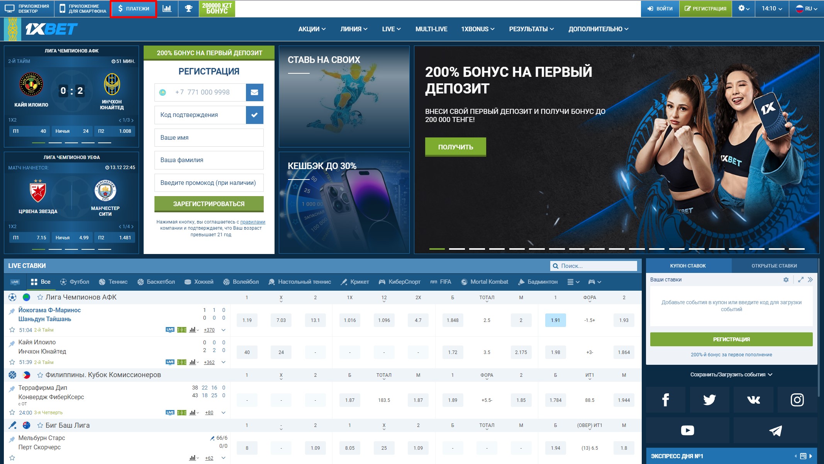
Task: Filter live bets by Баскетбол
Action: click(156, 282)
